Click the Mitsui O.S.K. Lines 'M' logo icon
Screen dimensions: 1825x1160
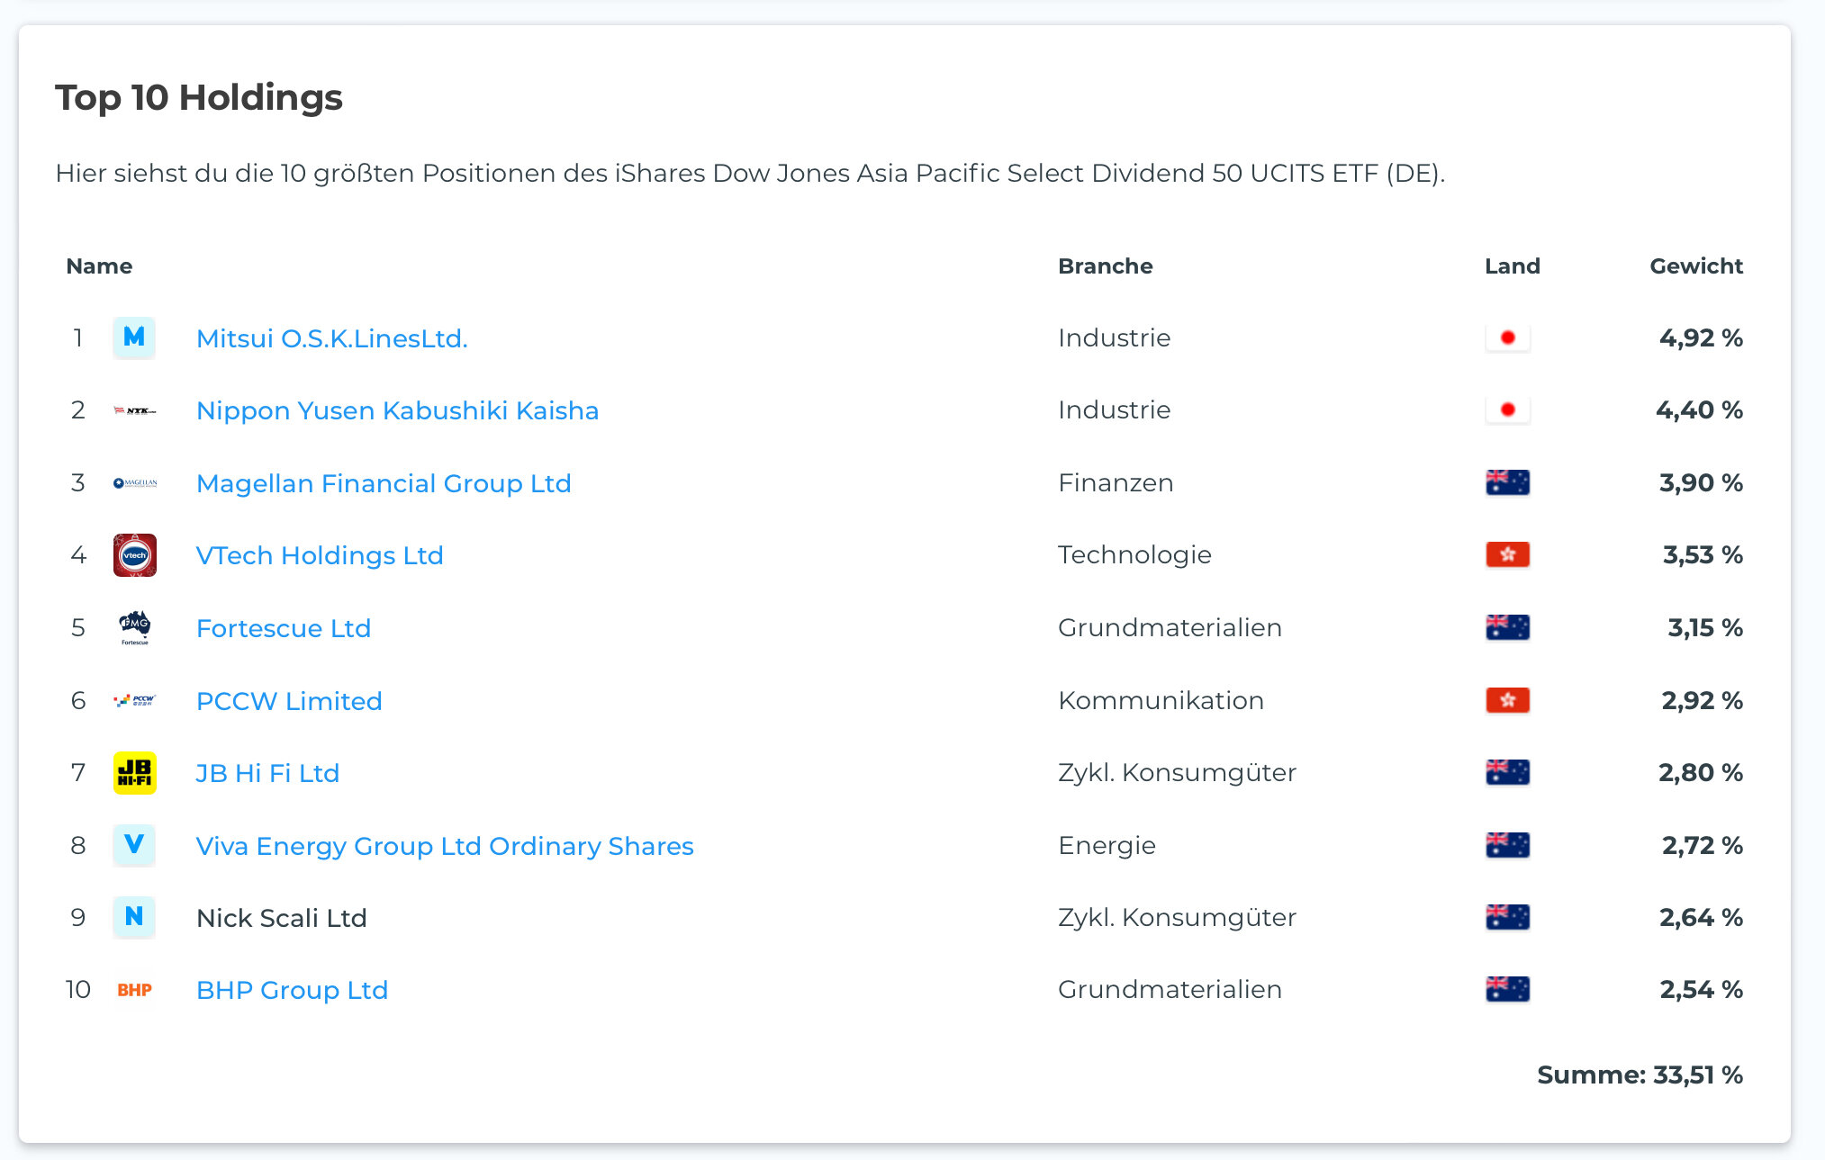point(134,337)
